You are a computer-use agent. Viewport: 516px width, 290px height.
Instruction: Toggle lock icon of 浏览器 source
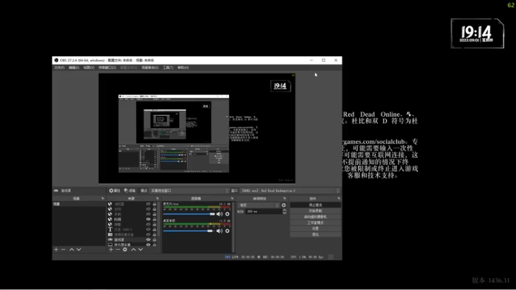pyautogui.click(x=154, y=204)
